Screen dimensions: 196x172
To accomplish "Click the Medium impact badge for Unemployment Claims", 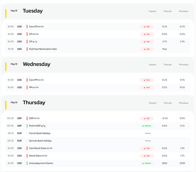I will [x=147, y=163].
